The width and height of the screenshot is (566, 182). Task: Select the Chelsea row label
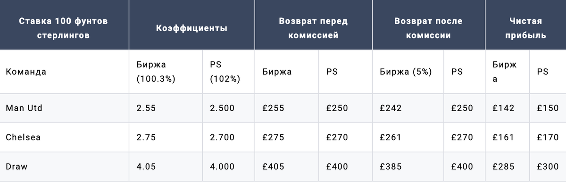click(23, 137)
